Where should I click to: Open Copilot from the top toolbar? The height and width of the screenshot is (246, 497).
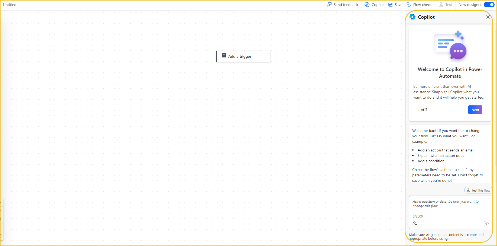point(374,5)
